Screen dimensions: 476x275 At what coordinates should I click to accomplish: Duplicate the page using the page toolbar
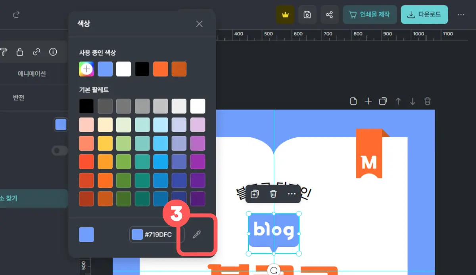[x=383, y=101]
